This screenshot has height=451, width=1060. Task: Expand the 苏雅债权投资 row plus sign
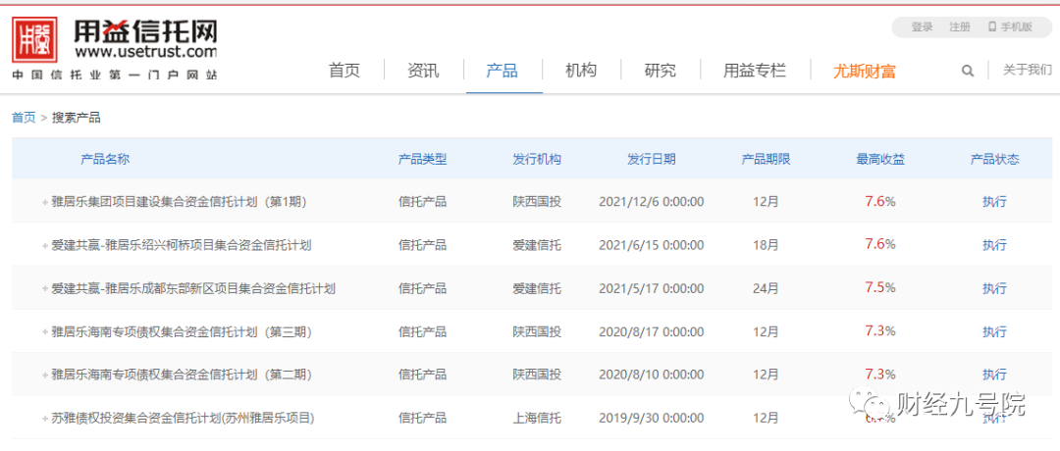pyautogui.click(x=45, y=419)
